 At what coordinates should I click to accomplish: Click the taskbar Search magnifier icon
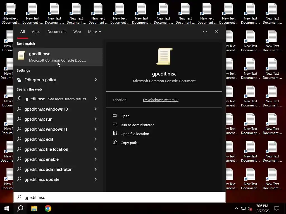(x=20, y=208)
